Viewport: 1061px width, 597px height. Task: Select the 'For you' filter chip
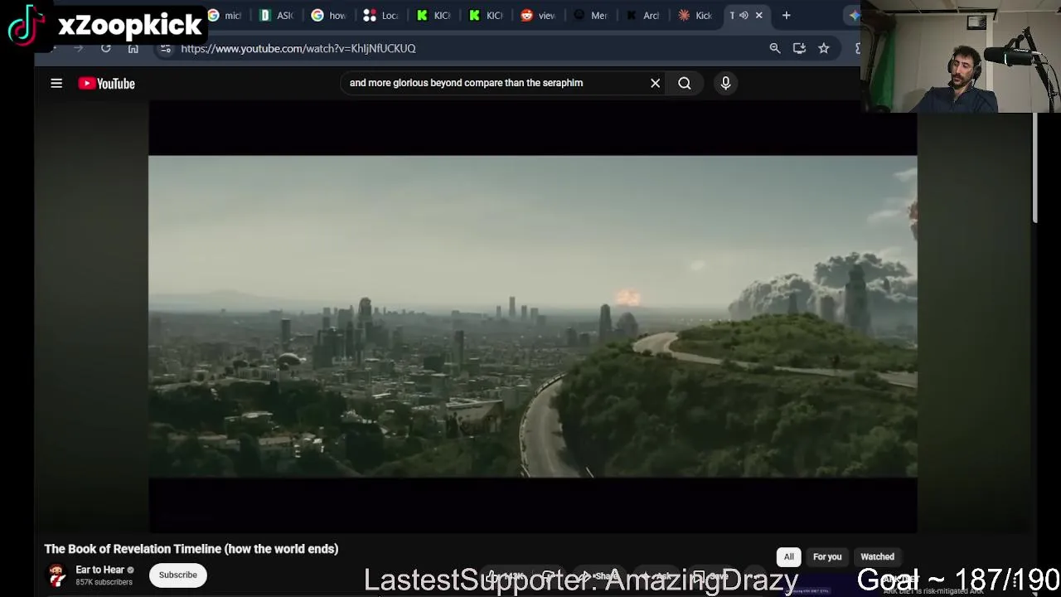click(827, 557)
